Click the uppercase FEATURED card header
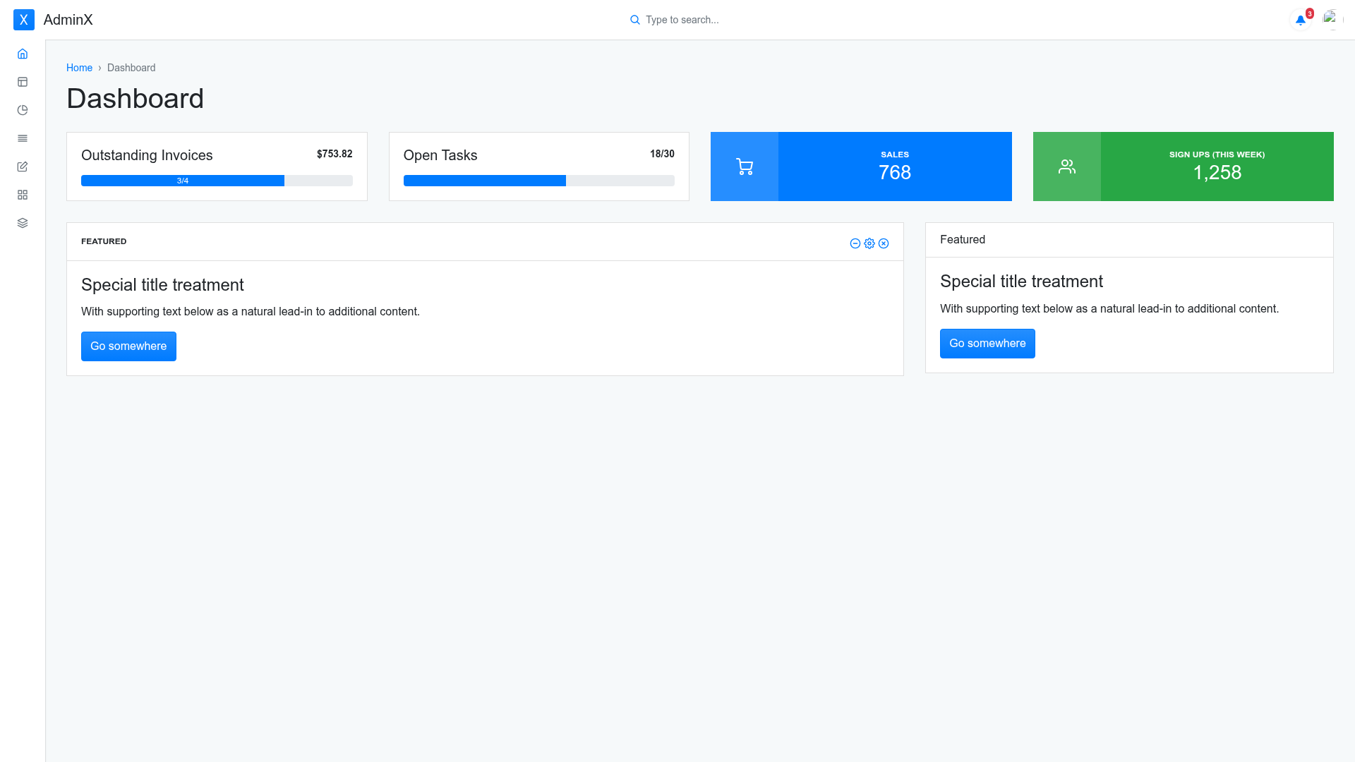Viewport: 1355px width, 762px height. click(x=104, y=241)
